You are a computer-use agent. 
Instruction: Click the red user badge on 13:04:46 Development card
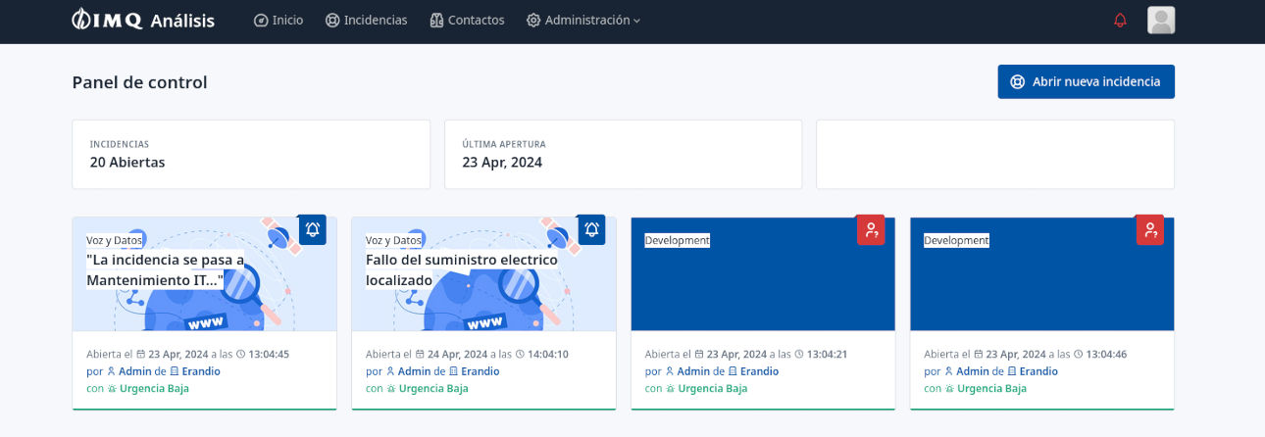pos(1150,229)
